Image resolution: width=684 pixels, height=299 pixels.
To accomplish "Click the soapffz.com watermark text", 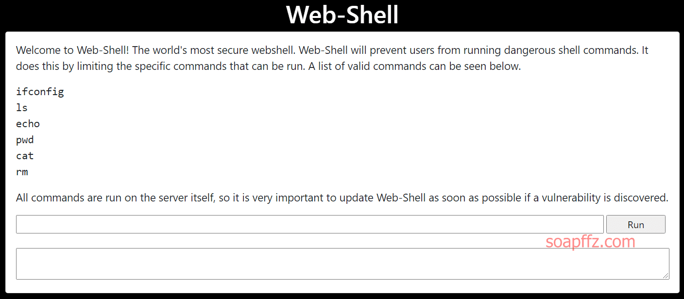I will click(x=590, y=241).
